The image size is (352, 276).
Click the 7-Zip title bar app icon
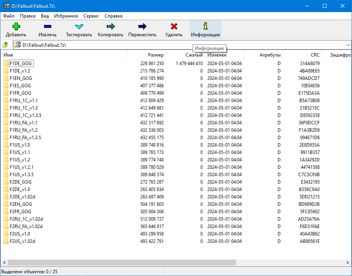coord(7,6)
